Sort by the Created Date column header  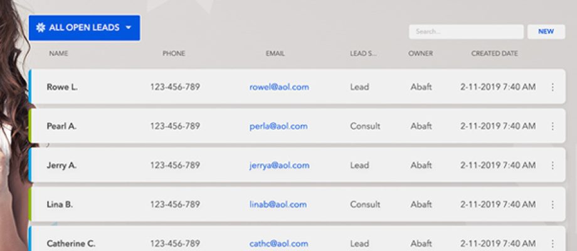(x=494, y=53)
